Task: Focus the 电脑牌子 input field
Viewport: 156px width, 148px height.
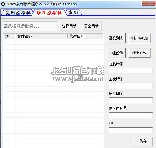Action: [x=131, y=71]
